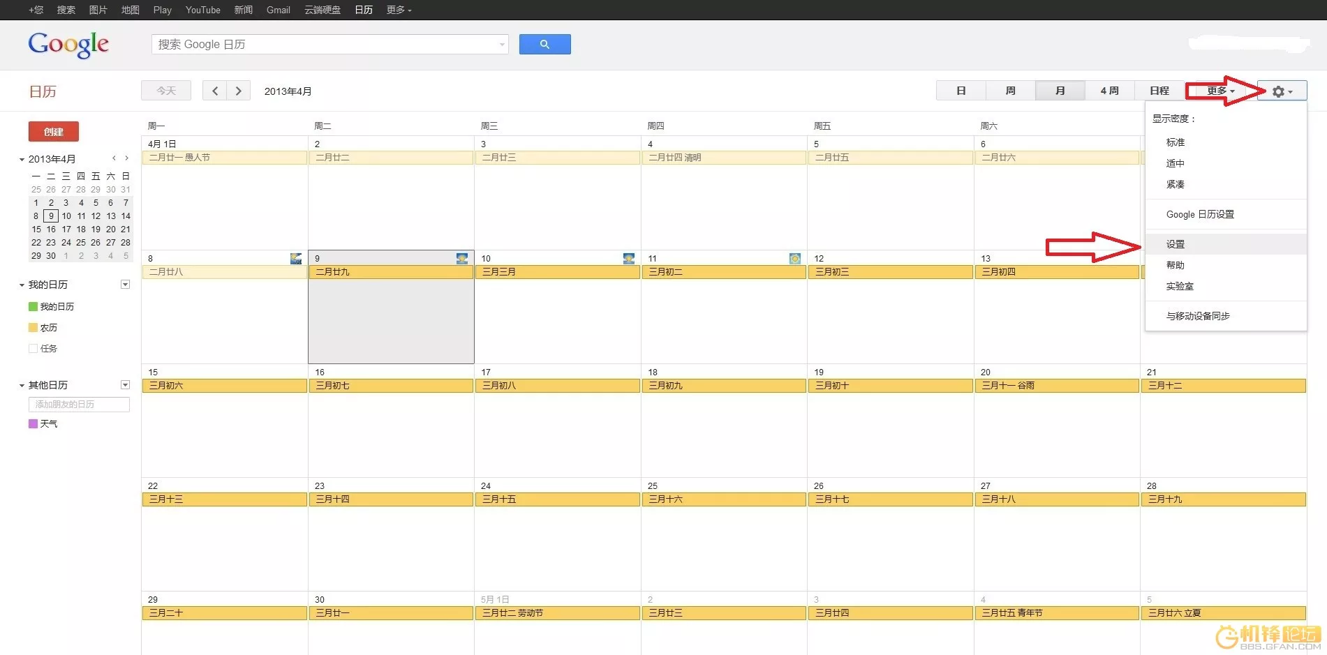Mini calendar previous month arrow

coord(114,158)
